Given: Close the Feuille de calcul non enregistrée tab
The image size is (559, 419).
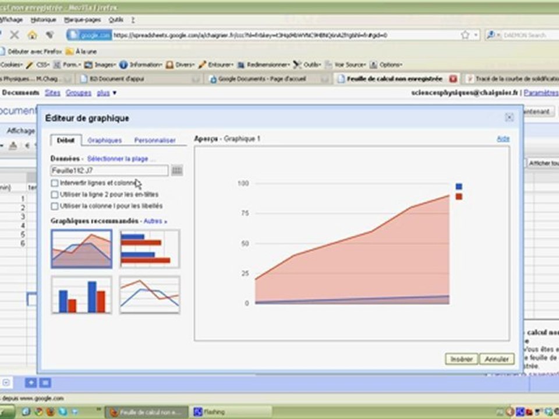Looking at the screenshot, I should click(453, 79).
